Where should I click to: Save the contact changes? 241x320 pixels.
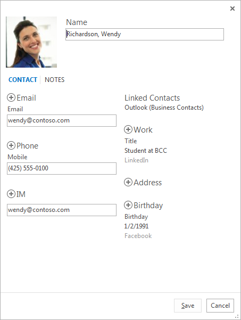pyautogui.click(x=188, y=306)
